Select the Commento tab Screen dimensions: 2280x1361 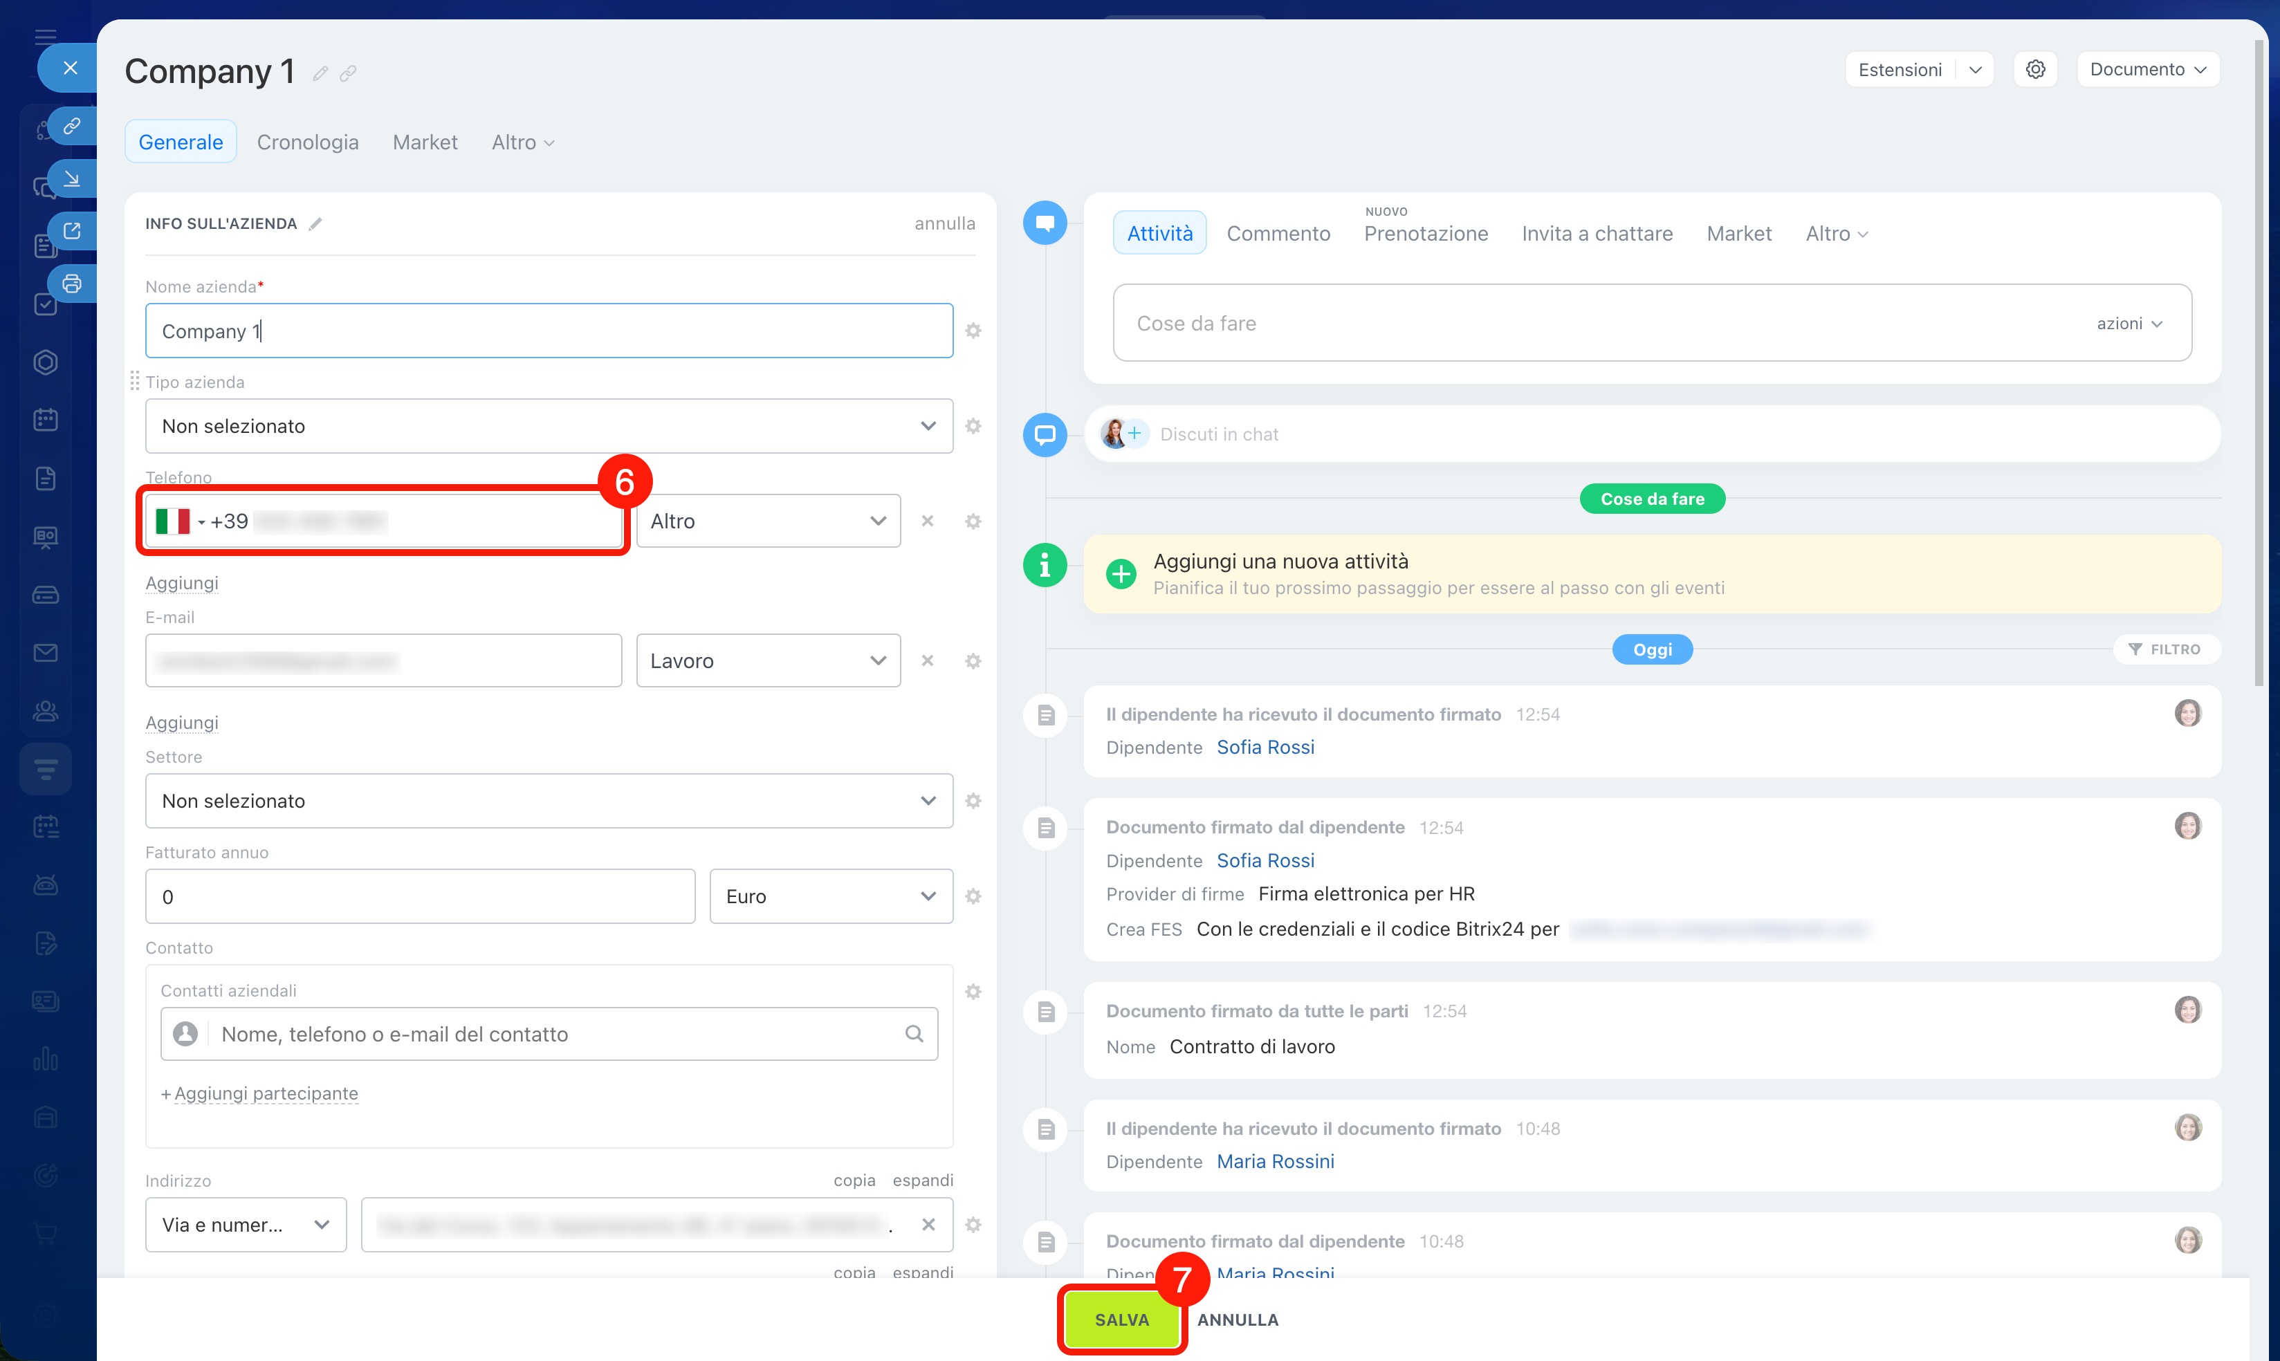tap(1278, 233)
